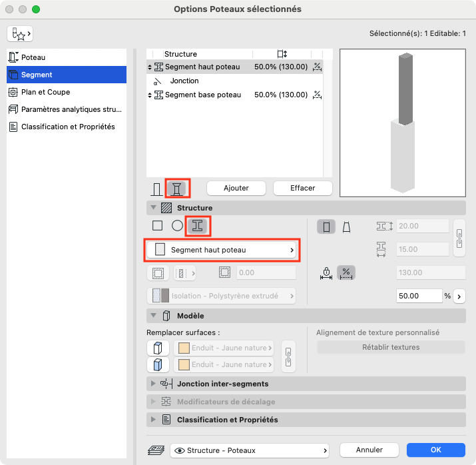This screenshot has width=476, height=465.
Task: Open the Segment haut poteau profile dropdown
Action: pyautogui.click(x=221, y=250)
